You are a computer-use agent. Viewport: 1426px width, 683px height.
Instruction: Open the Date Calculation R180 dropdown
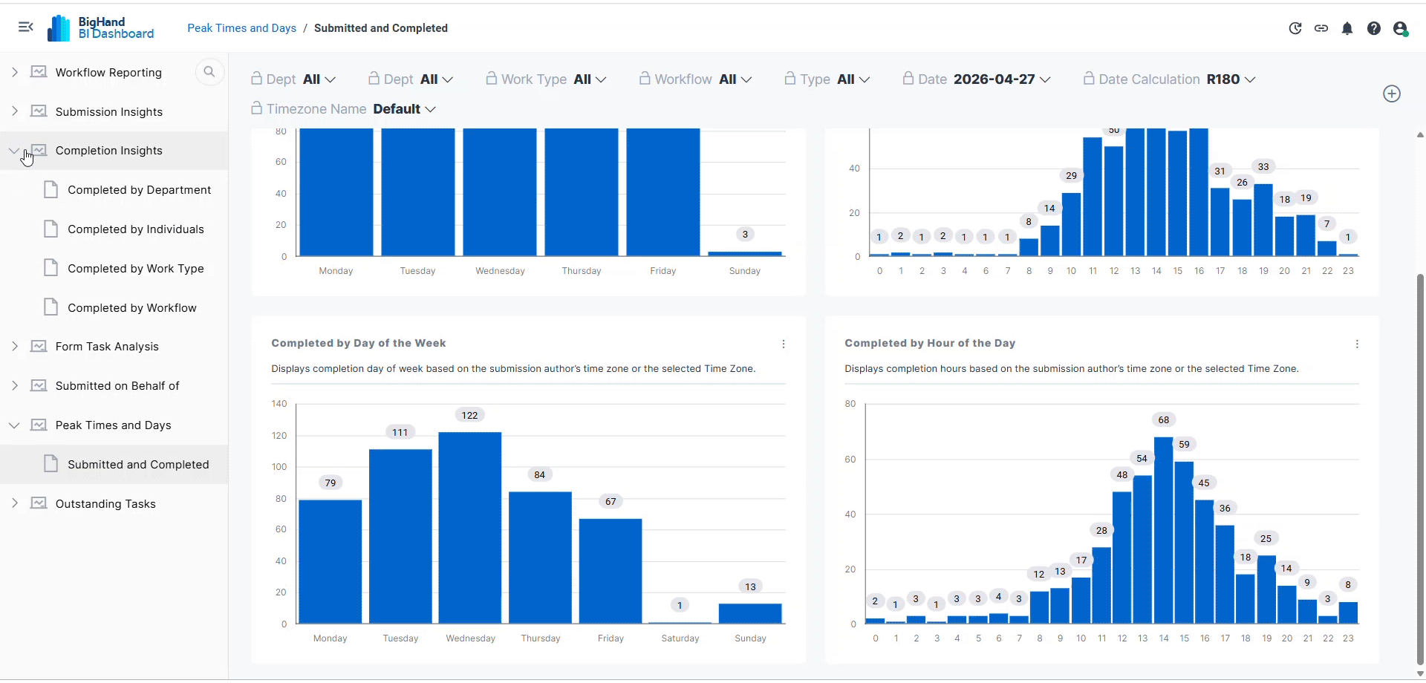tap(1231, 79)
